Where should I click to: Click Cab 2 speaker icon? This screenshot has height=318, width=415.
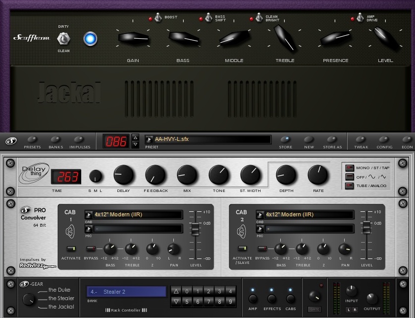point(241,232)
